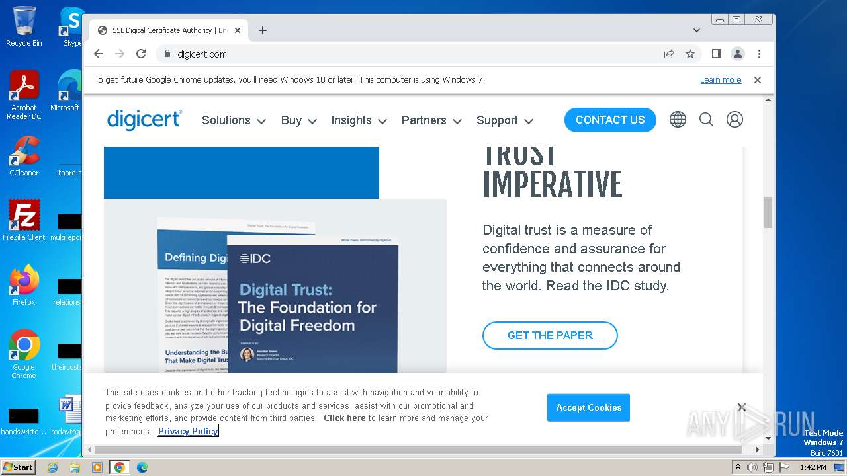Expand the Partners menu
The width and height of the screenshot is (847, 476).
click(433, 120)
